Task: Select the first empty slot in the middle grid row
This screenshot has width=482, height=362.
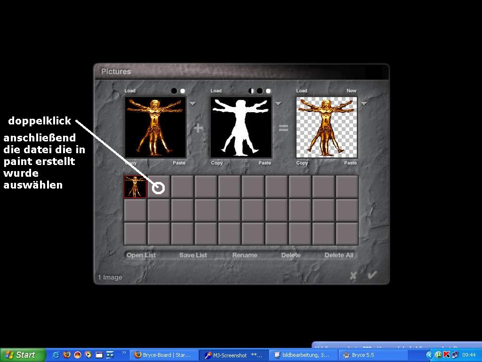Action: (x=135, y=210)
